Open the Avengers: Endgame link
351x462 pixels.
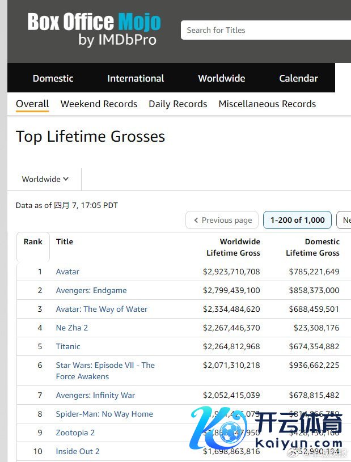91,290
